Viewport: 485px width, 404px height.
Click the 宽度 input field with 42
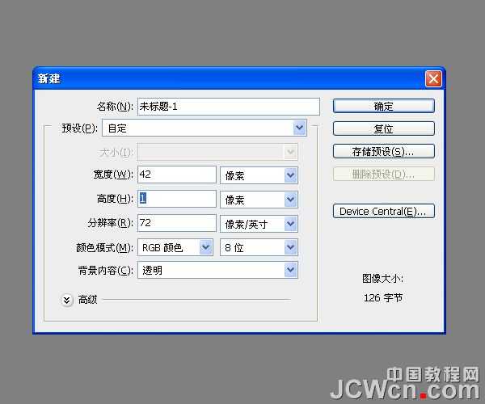point(176,175)
